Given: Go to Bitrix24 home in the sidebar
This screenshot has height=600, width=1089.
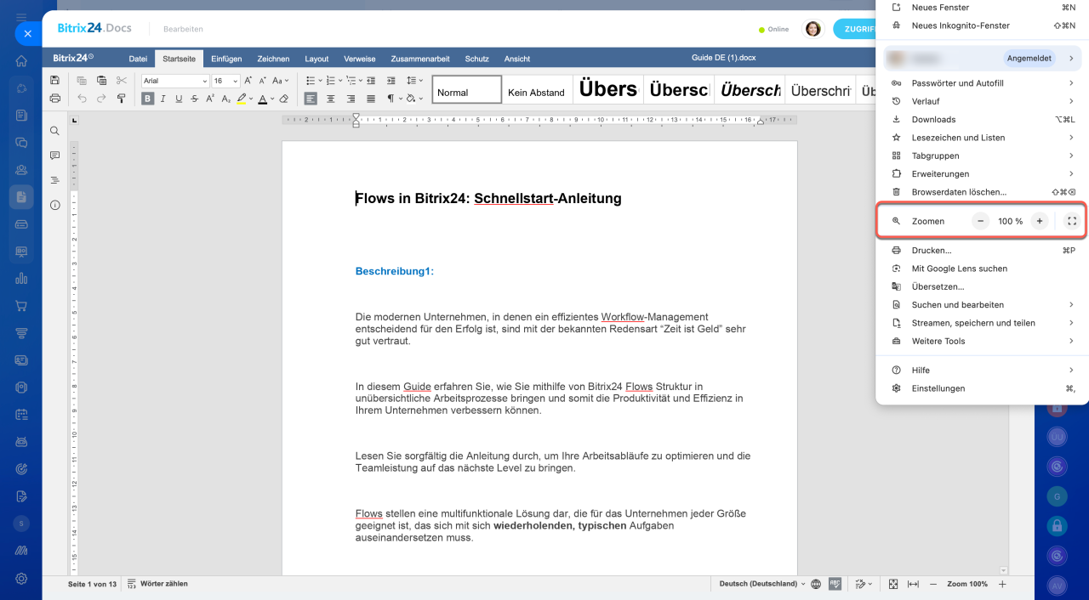Looking at the screenshot, I should [x=21, y=60].
